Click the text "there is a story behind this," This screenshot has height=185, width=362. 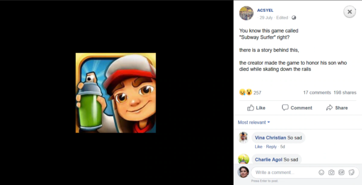click(x=269, y=50)
